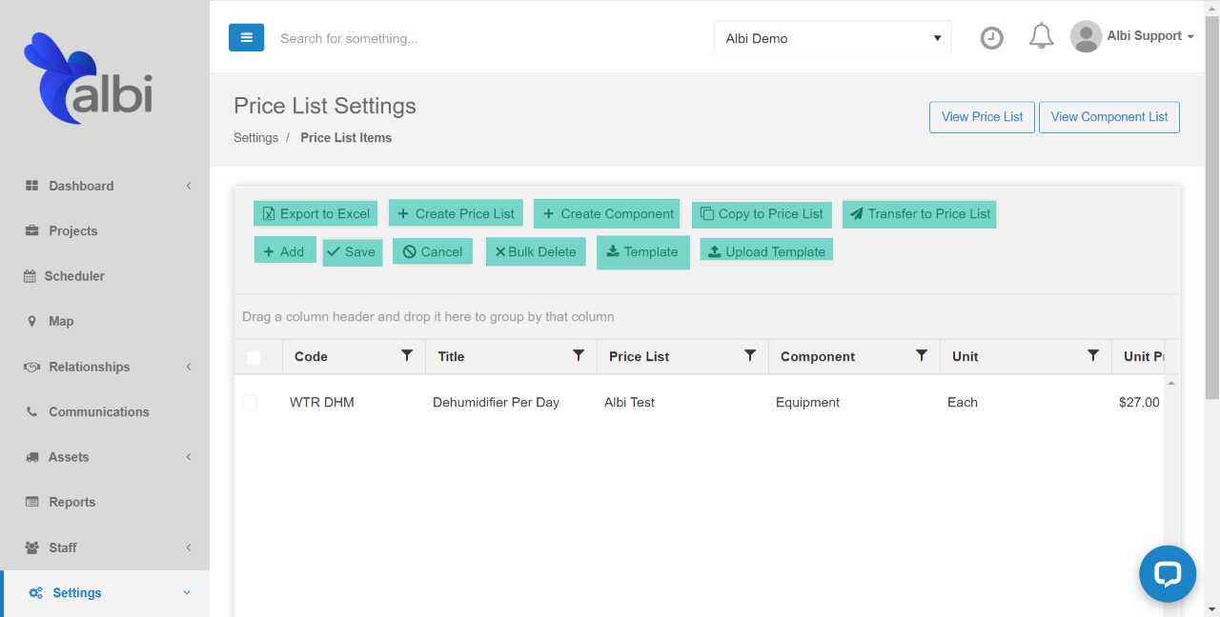Image resolution: width=1220 pixels, height=617 pixels.
Task: Click the Export to Excel button
Action: [x=315, y=213]
